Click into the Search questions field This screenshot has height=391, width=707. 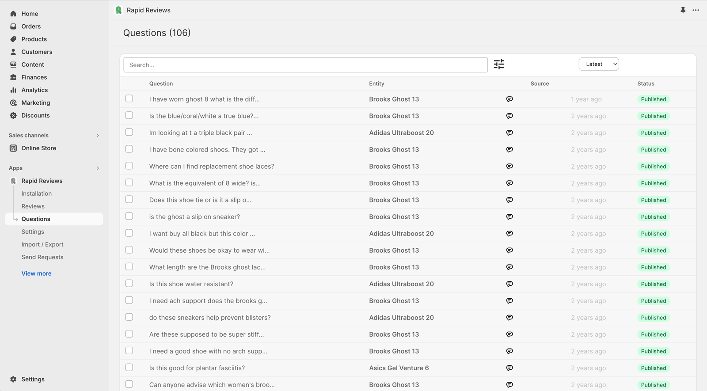click(x=305, y=65)
